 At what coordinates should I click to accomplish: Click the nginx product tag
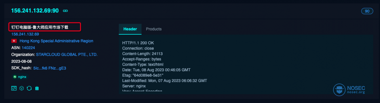coord(20,77)
